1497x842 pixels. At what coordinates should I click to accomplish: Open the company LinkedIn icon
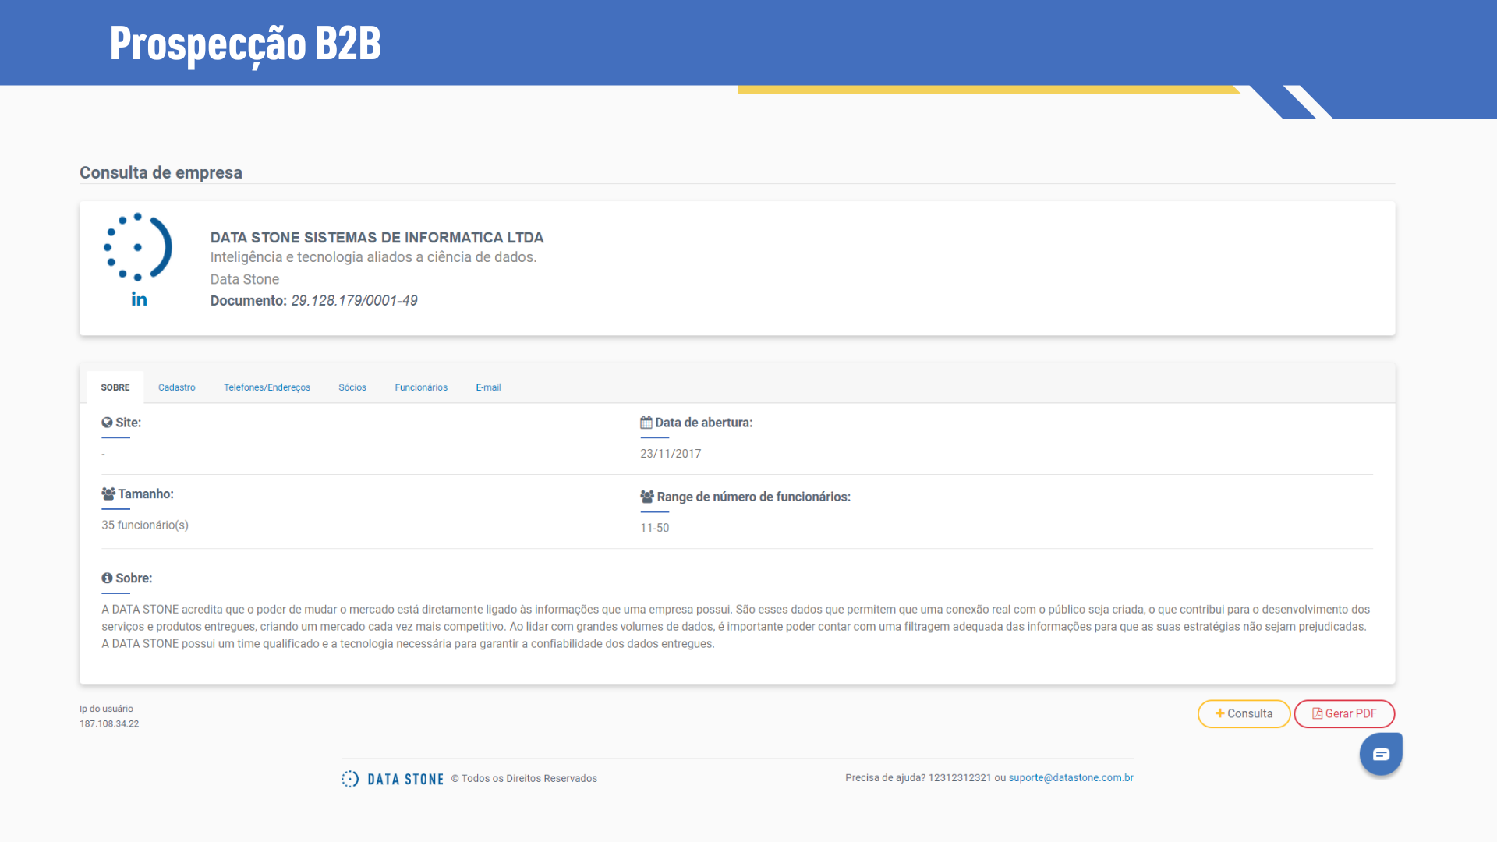coord(139,299)
